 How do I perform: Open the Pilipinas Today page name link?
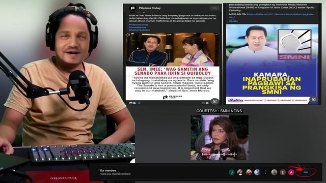(x=150, y=8)
